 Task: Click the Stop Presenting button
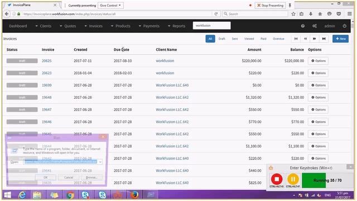coord(270,5)
